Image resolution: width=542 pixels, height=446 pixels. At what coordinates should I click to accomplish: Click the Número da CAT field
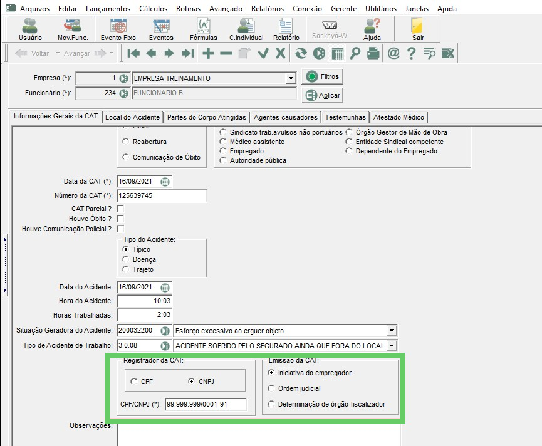point(162,195)
